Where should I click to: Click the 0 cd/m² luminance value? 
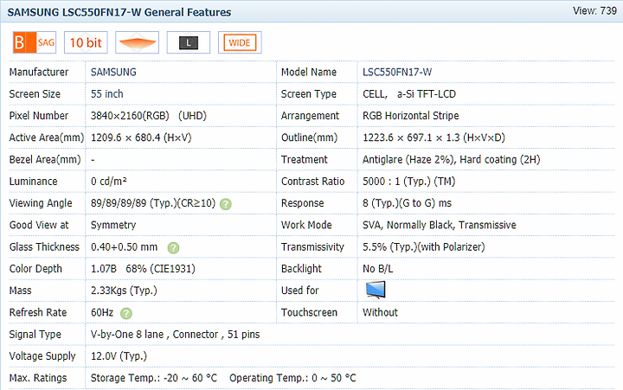[x=109, y=181]
